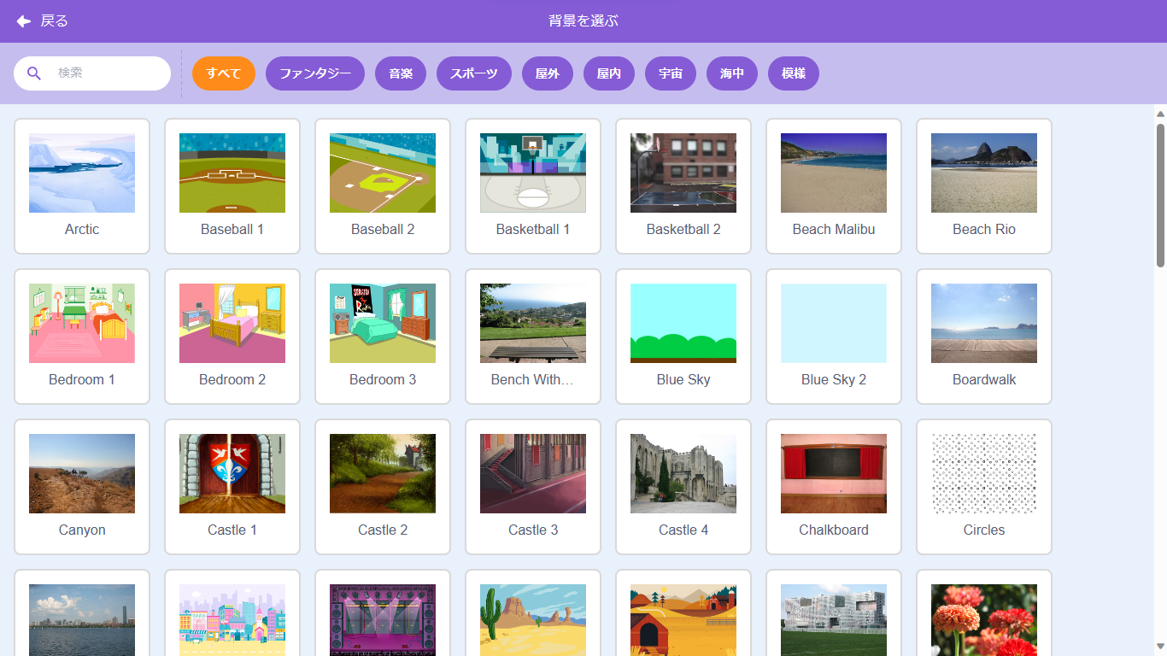Image resolution: width=1167 pixels, height=656 pixels.
Task: Go back with the 戻る button
Action: (x=43, y=21)
